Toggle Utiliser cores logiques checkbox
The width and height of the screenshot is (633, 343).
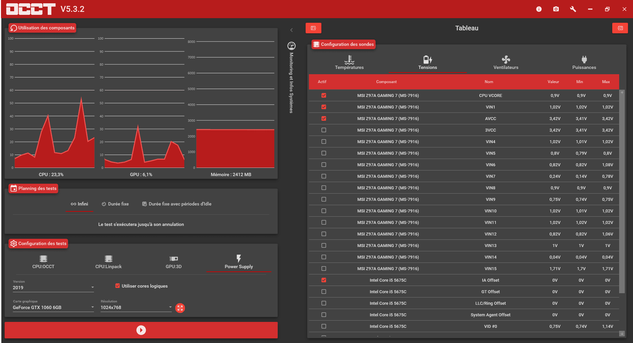coord(117,286)
